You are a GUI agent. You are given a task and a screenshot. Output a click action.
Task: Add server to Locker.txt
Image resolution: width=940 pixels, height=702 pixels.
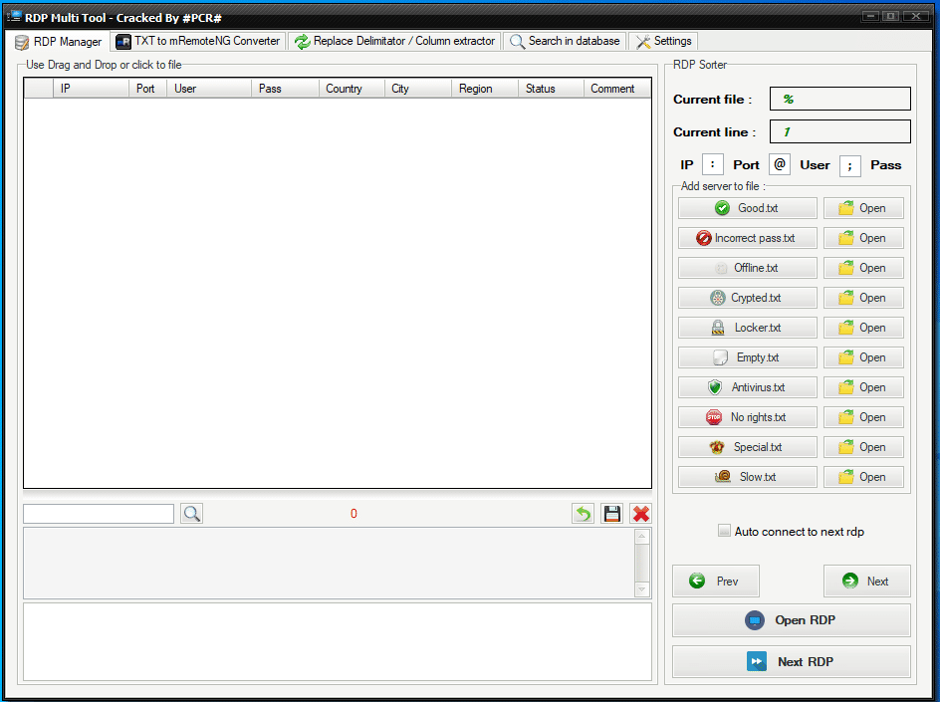pos(747,328)
